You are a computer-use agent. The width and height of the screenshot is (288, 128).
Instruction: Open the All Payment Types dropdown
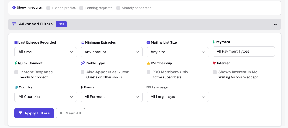pos(244,51)
